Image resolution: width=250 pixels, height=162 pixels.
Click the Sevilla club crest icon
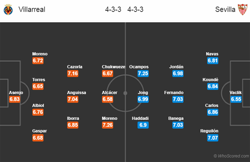(x=242, y=10)
